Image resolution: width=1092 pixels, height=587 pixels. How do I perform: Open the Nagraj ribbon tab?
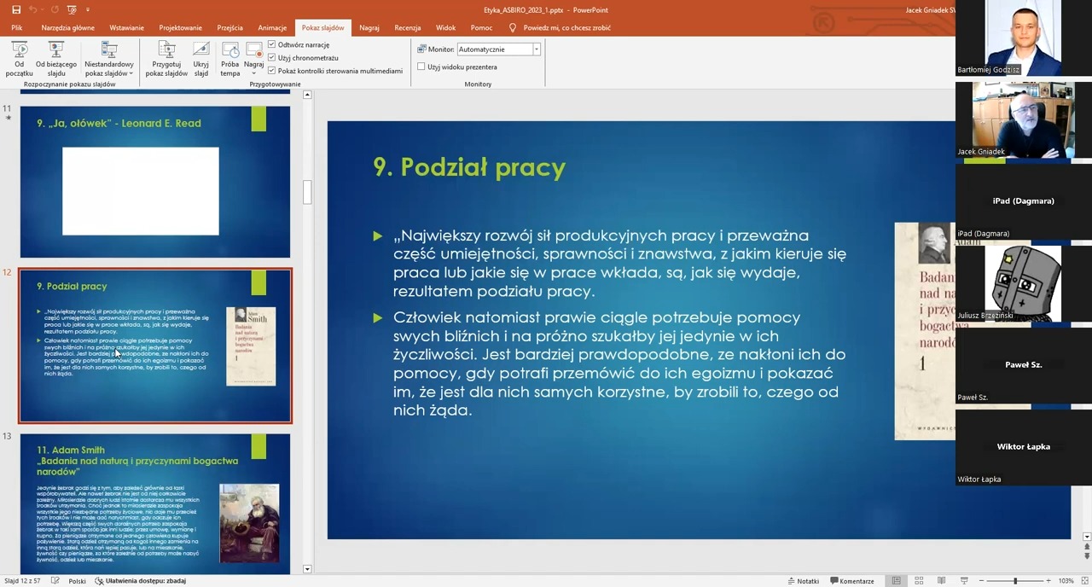(x=369, y=27)
